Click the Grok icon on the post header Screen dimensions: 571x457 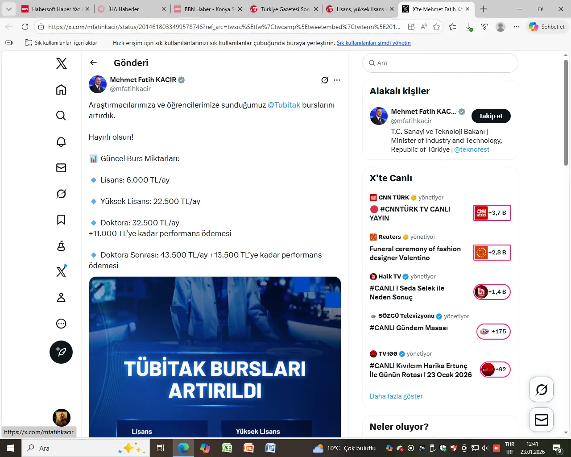pyautogui.click(x=325, y=80)
